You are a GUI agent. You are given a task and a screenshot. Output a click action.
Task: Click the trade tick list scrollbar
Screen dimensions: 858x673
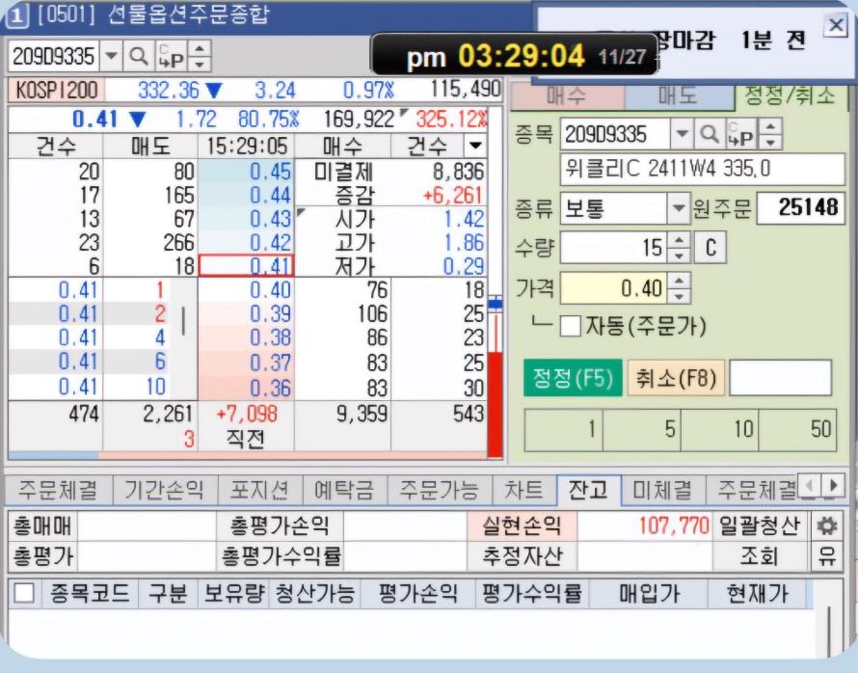(x=183, y=320)
